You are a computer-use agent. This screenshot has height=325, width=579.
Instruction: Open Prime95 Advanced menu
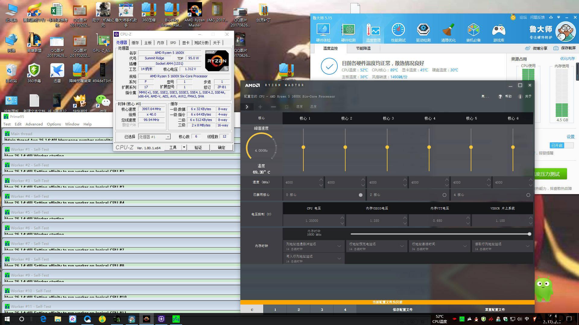click(x=34, y=124)
